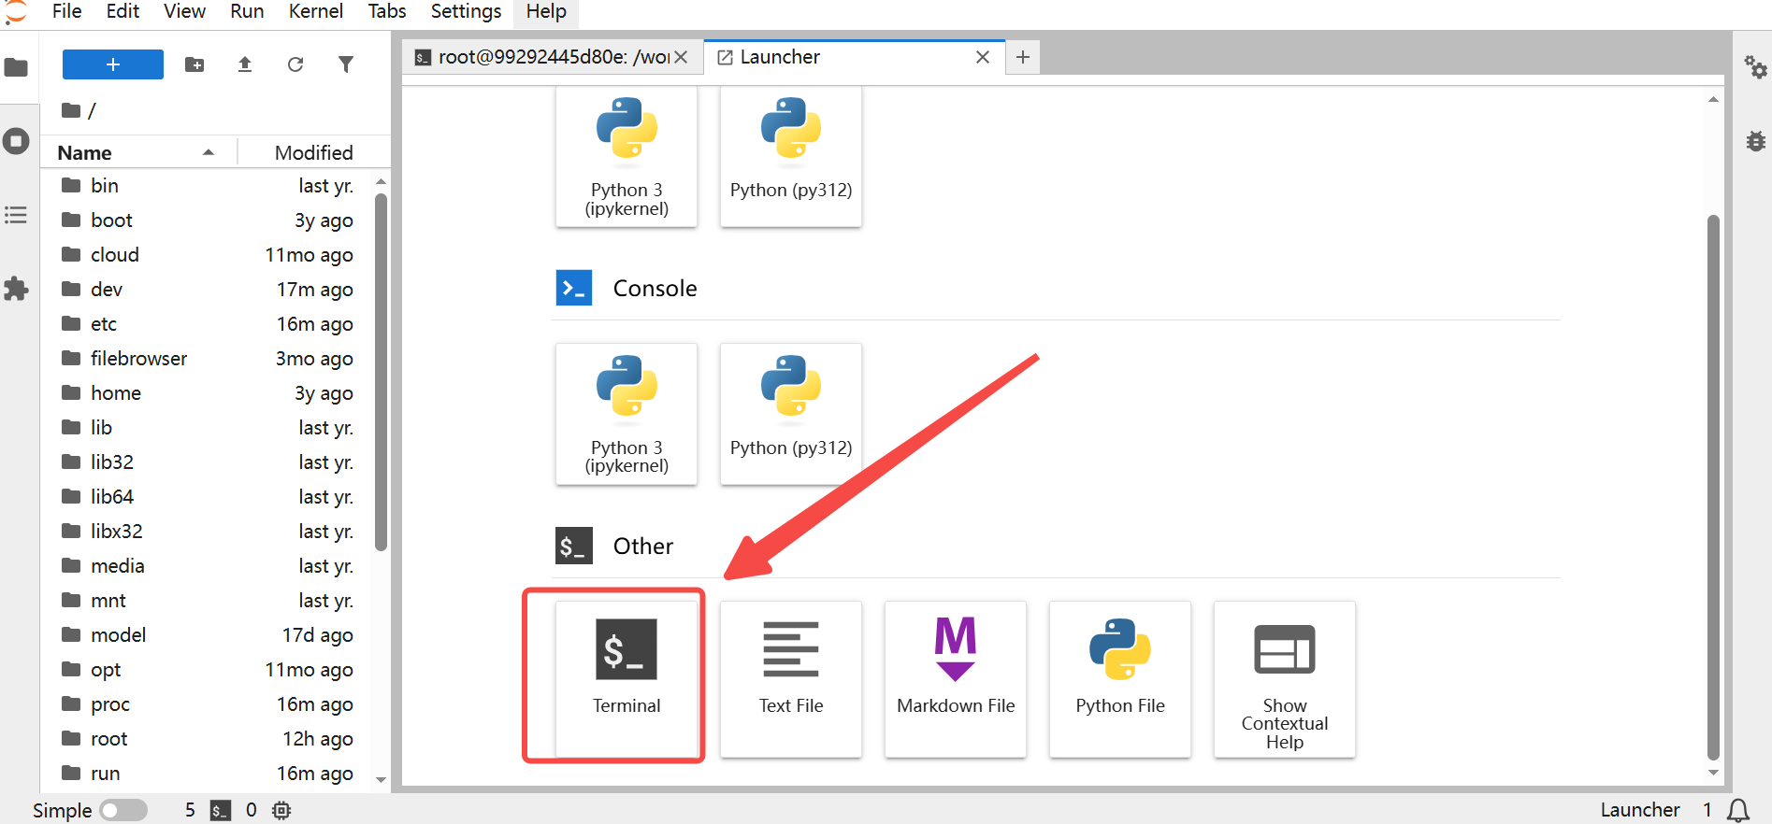Click the blue New Launcher button
The height and width of the screenshot is (824, 1772).
(113, 64)
